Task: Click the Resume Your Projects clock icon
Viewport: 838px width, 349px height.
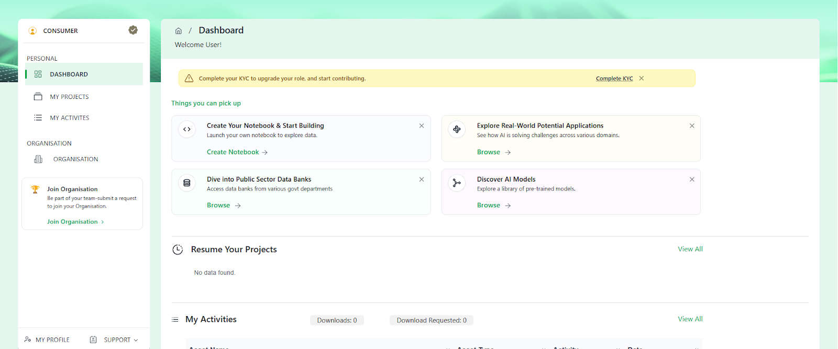Action: point(178,250)
